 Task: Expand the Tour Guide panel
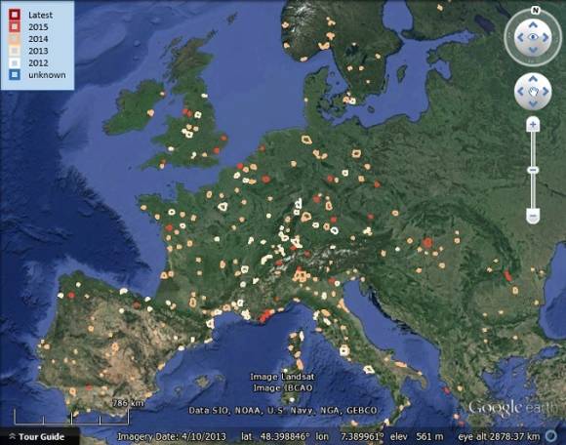(38, 436)
